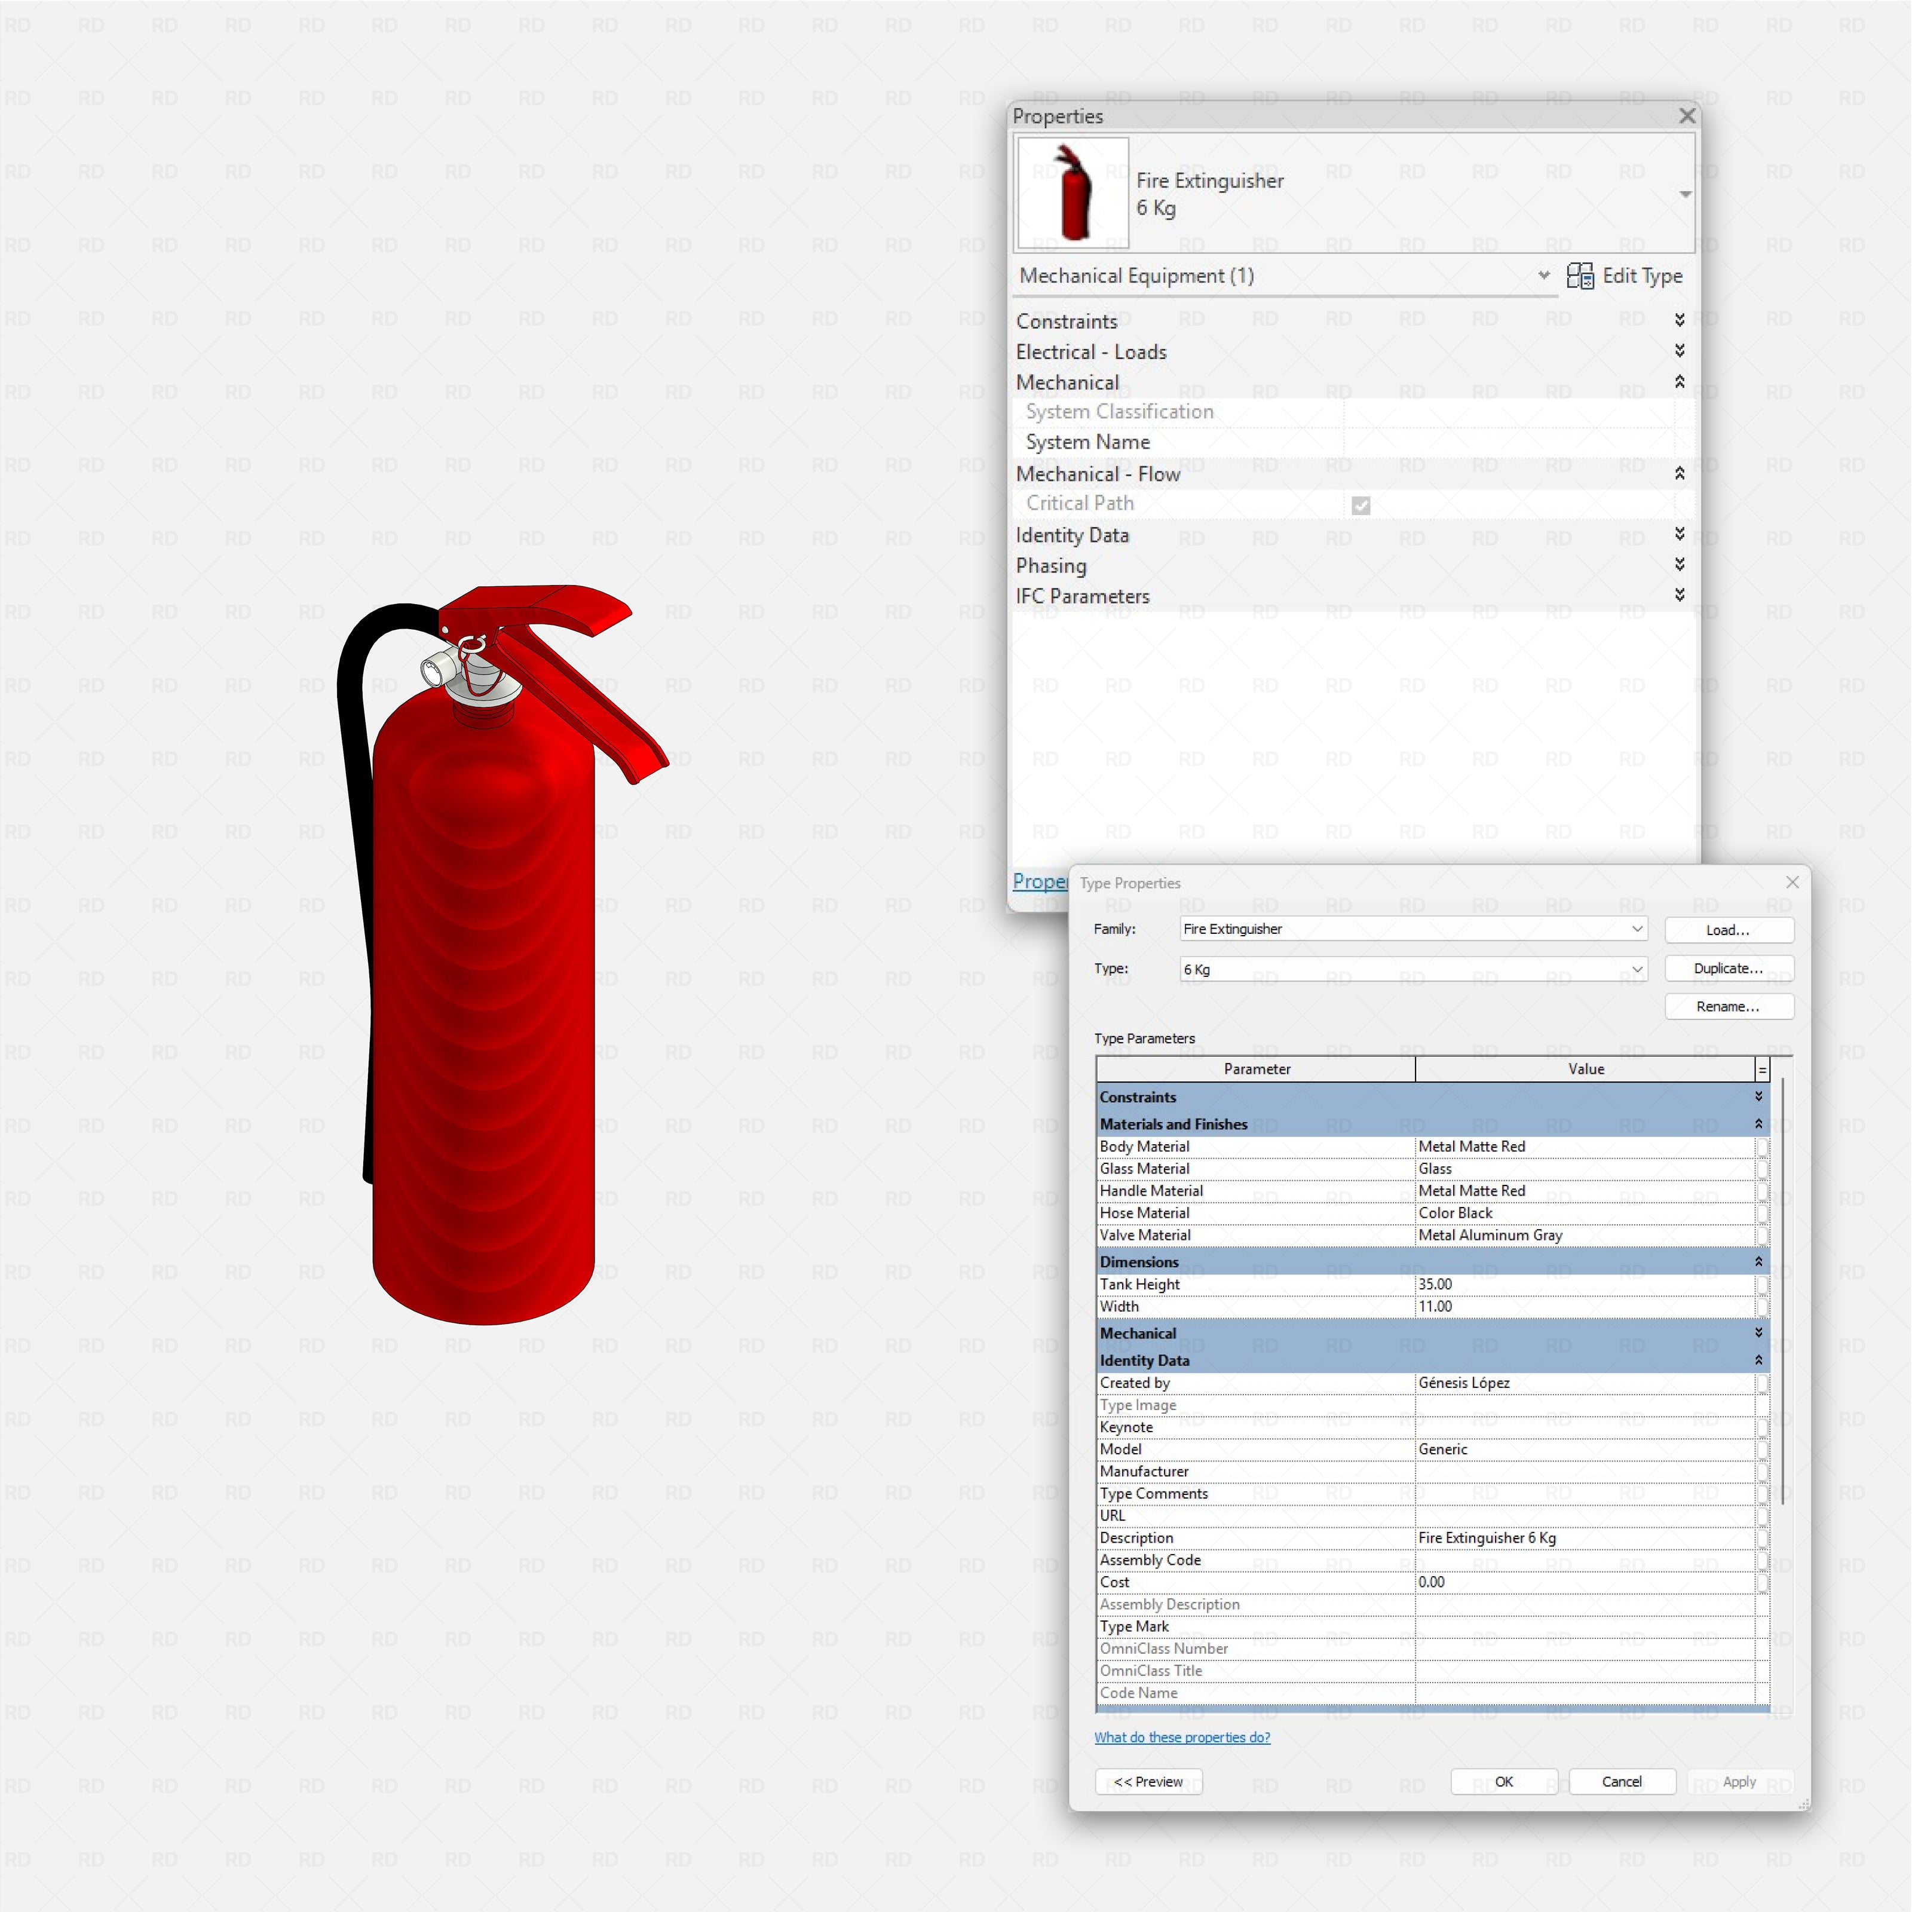Collapse the Mechanical group in Properties palette

1680,381
